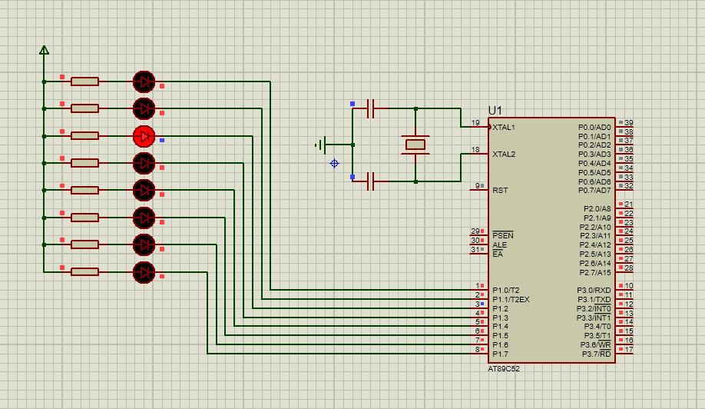Click the P3.7/RD pin label
This screenshot has width=705, height=409.
pyautogui.click(x=594, y=354)
